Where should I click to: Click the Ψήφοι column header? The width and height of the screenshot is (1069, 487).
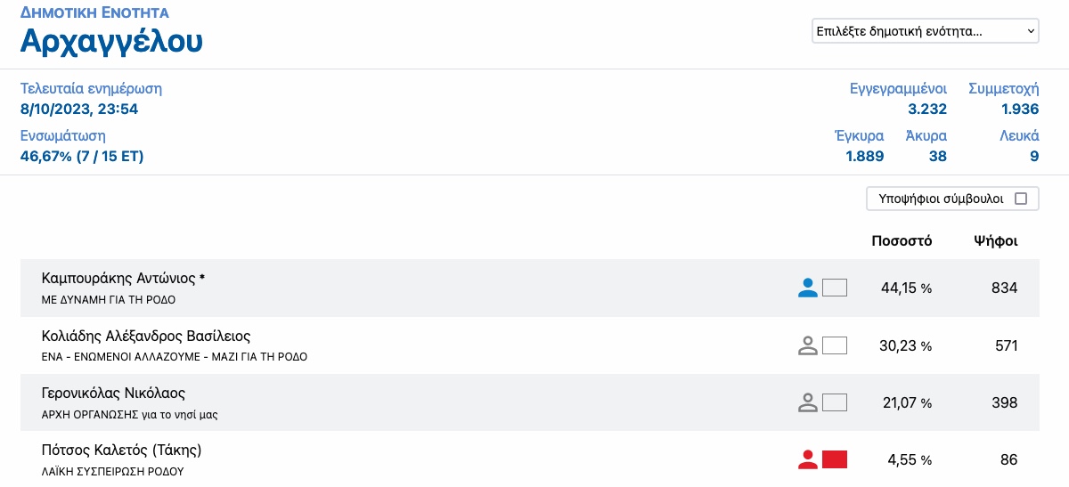pyautogui.click(x=996, y=240)
